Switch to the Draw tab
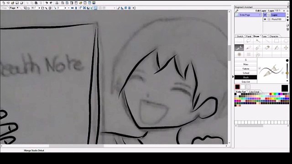Image resolution: width=292 pixels, height=164 pixels. coord(256,36)
